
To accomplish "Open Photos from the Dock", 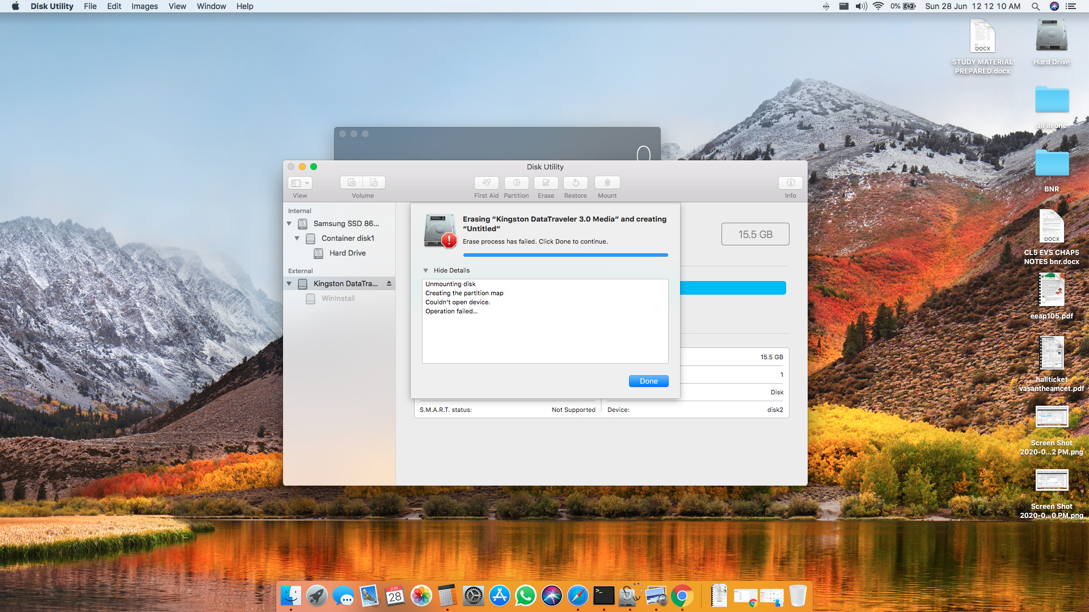I will pyautogui.click(x=421, y=596).
